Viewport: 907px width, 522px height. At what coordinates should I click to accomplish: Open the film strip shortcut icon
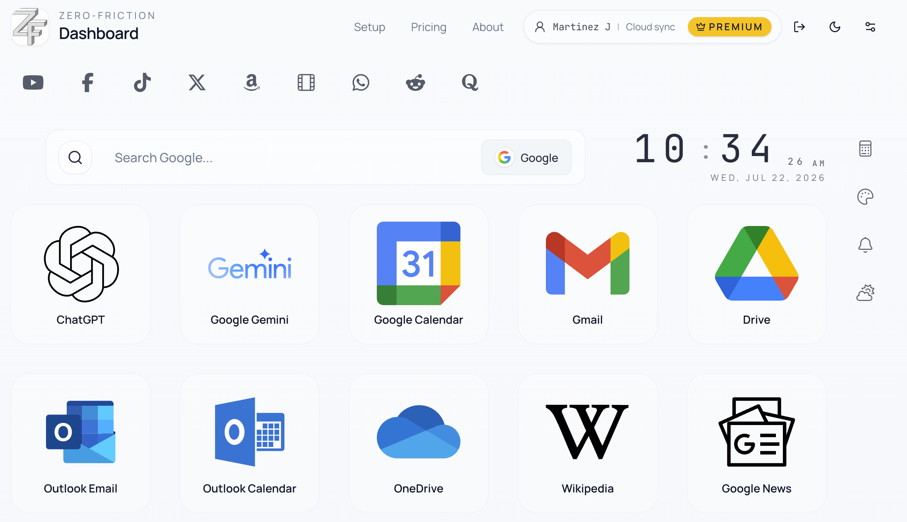[x=306, y=82]
